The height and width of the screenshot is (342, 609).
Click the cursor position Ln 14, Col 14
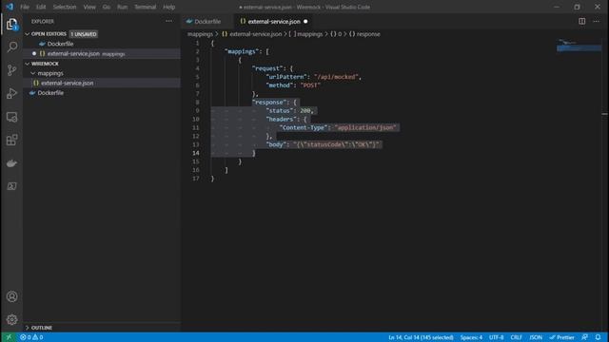(421, 337)
